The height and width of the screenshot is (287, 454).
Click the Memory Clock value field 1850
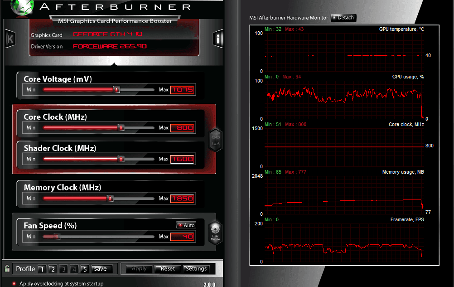point(182,199)
